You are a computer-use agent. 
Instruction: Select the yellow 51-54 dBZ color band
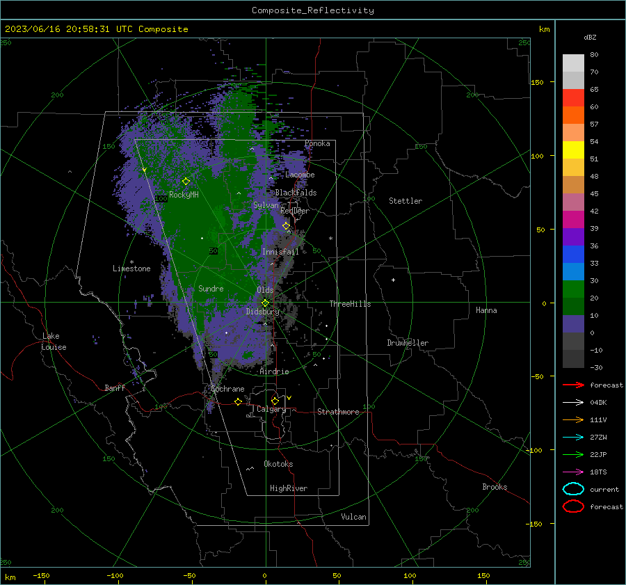[x=573, y=150]
